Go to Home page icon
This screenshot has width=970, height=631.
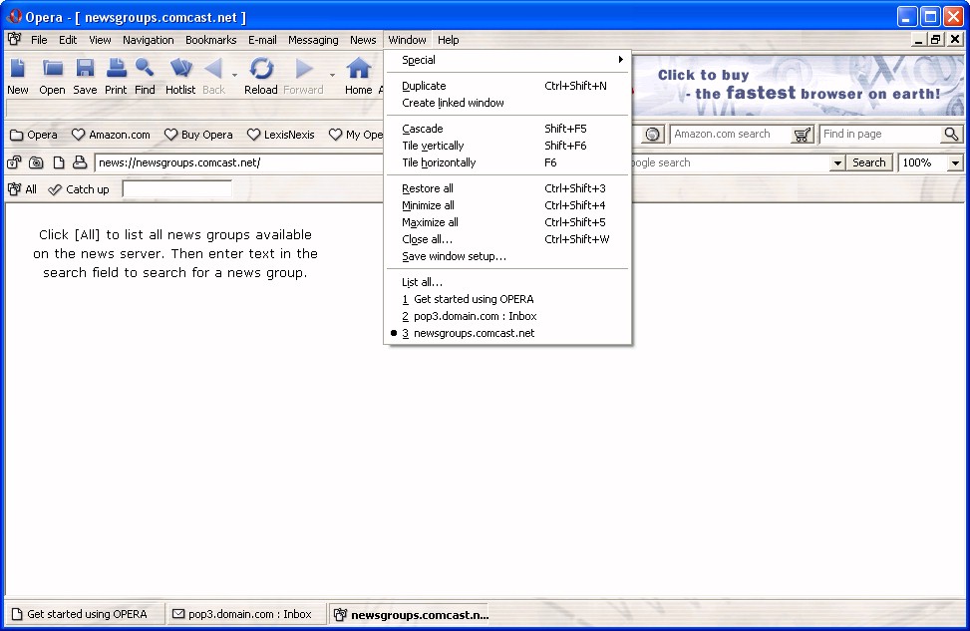click(358, 69)
